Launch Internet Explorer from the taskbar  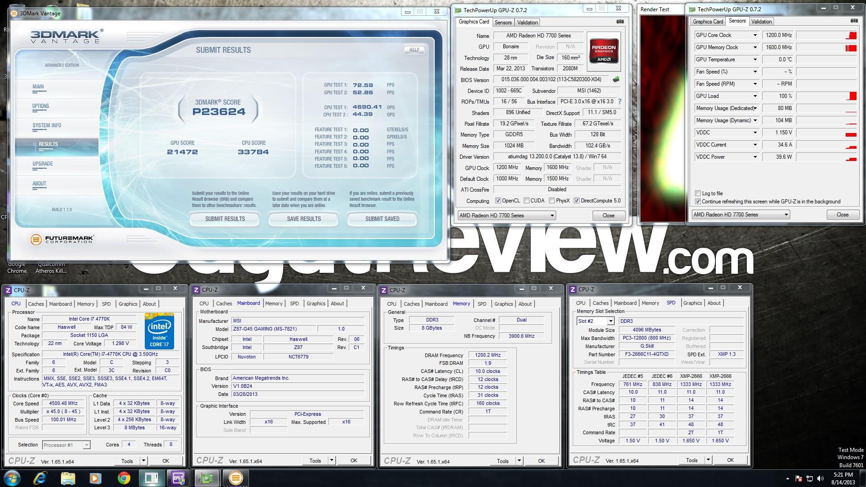coord(41,478)
